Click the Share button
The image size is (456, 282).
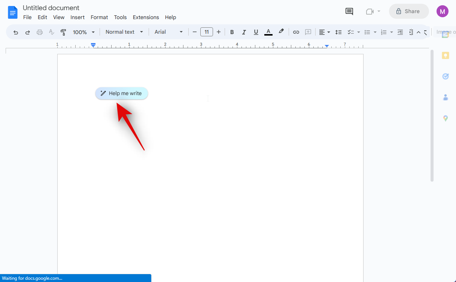pos(409,11)
